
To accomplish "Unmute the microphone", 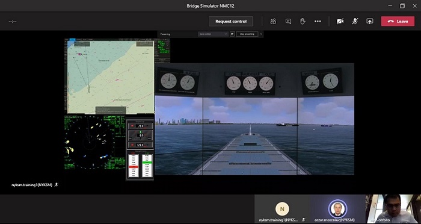I will tap(355, 22).
